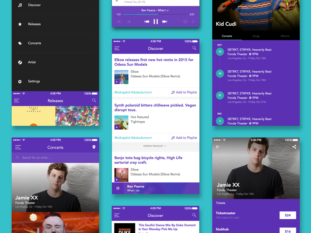
Task: Open Ben Pearce What I do mini player
Action: (x=162, y=188)
